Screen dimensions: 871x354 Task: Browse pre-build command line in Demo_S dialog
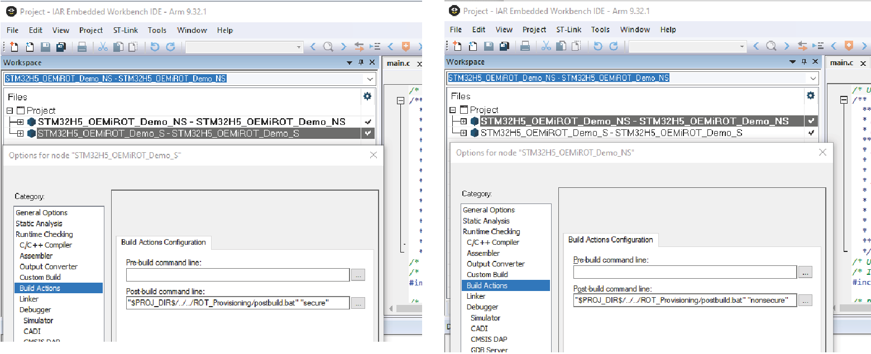[x=358, y=275]
